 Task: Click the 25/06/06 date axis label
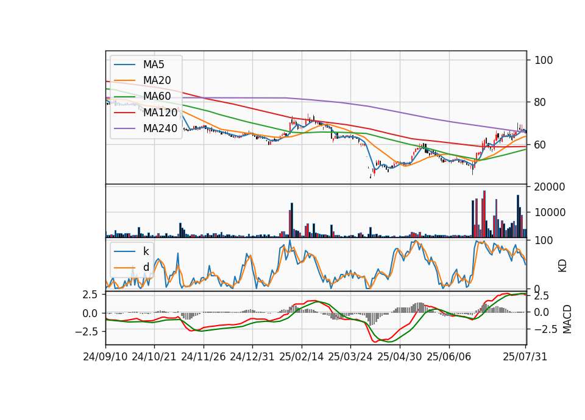449,357
